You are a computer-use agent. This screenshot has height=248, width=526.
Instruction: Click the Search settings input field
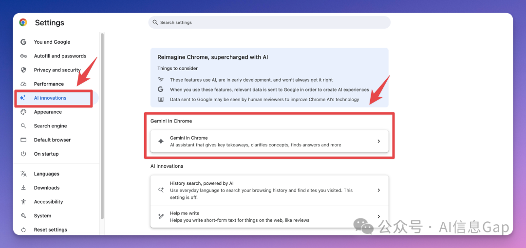click(269, 22)
